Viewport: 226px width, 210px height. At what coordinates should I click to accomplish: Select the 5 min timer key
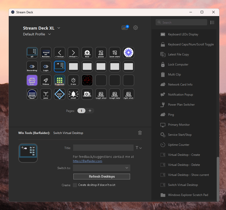coord(73,80)
